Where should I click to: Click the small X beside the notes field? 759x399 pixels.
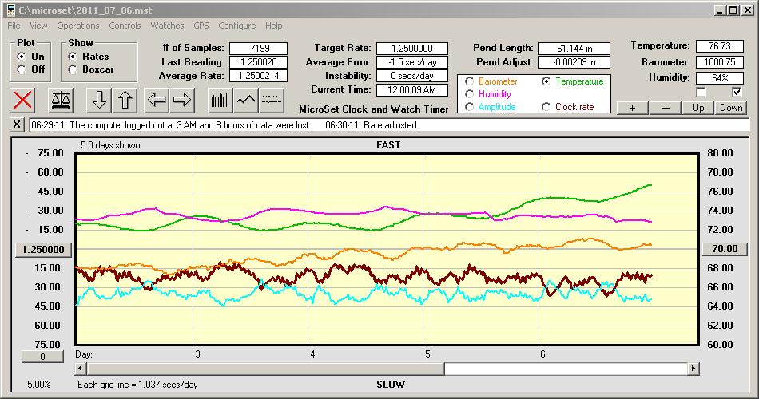17,124
